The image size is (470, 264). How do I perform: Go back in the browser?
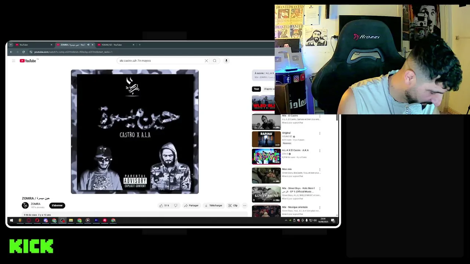click(11, 52)
